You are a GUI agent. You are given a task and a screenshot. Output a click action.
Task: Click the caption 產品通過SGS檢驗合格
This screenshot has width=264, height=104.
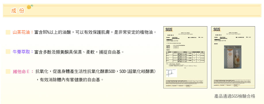[235, 96]
